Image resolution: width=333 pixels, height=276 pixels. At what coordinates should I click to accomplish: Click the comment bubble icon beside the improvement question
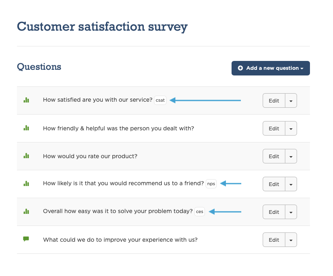[27, 239]
